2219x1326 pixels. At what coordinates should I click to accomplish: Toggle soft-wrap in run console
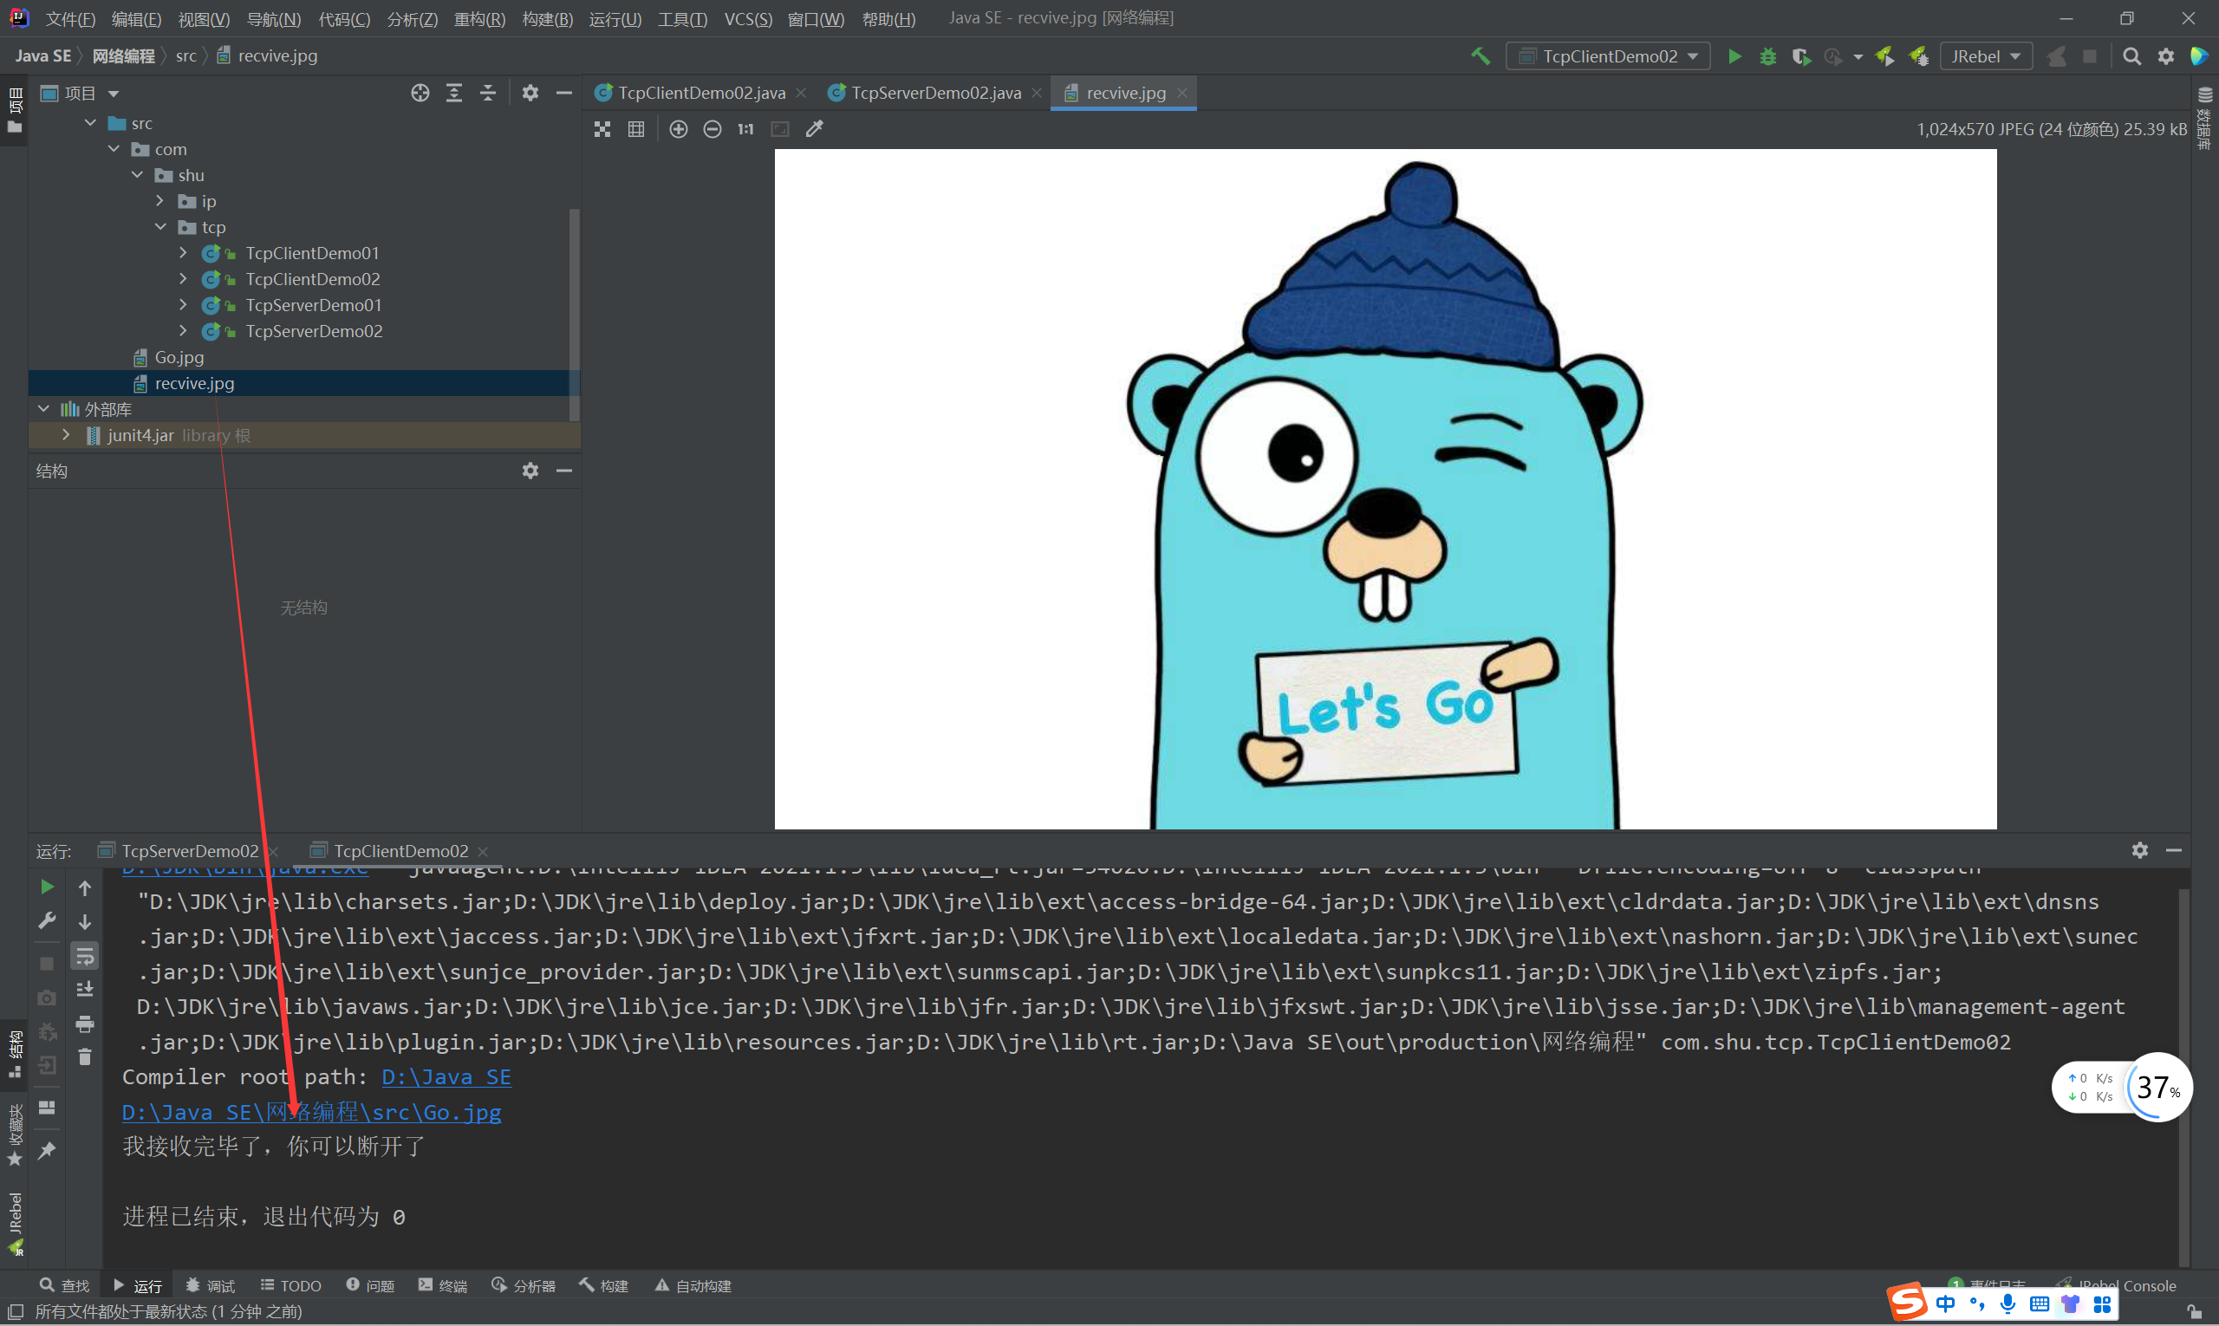[x=85, y=956]
